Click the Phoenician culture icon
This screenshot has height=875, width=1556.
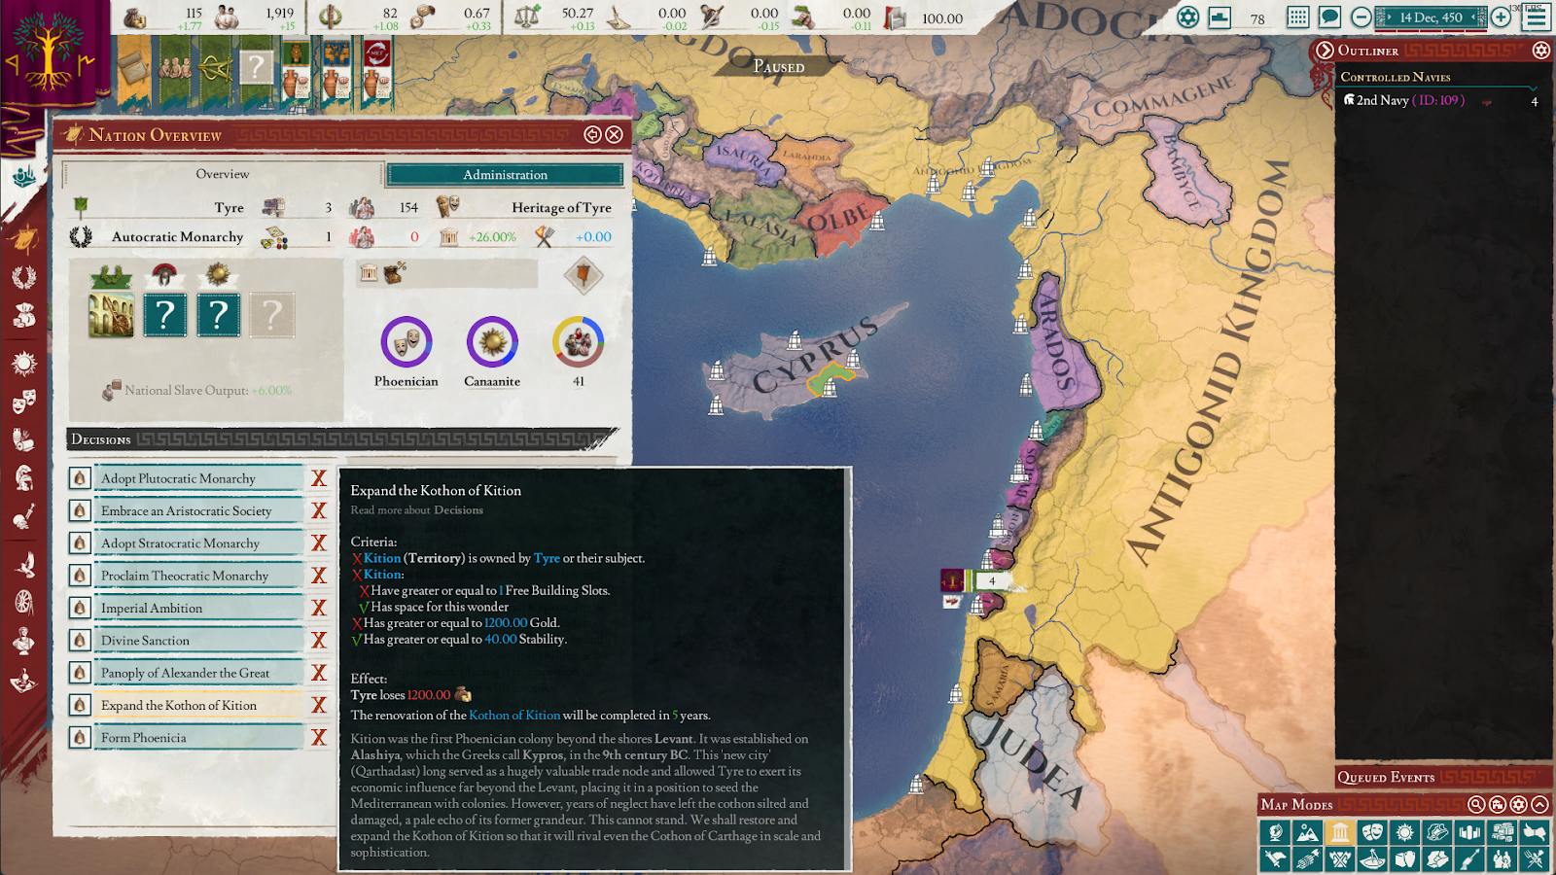406,341
